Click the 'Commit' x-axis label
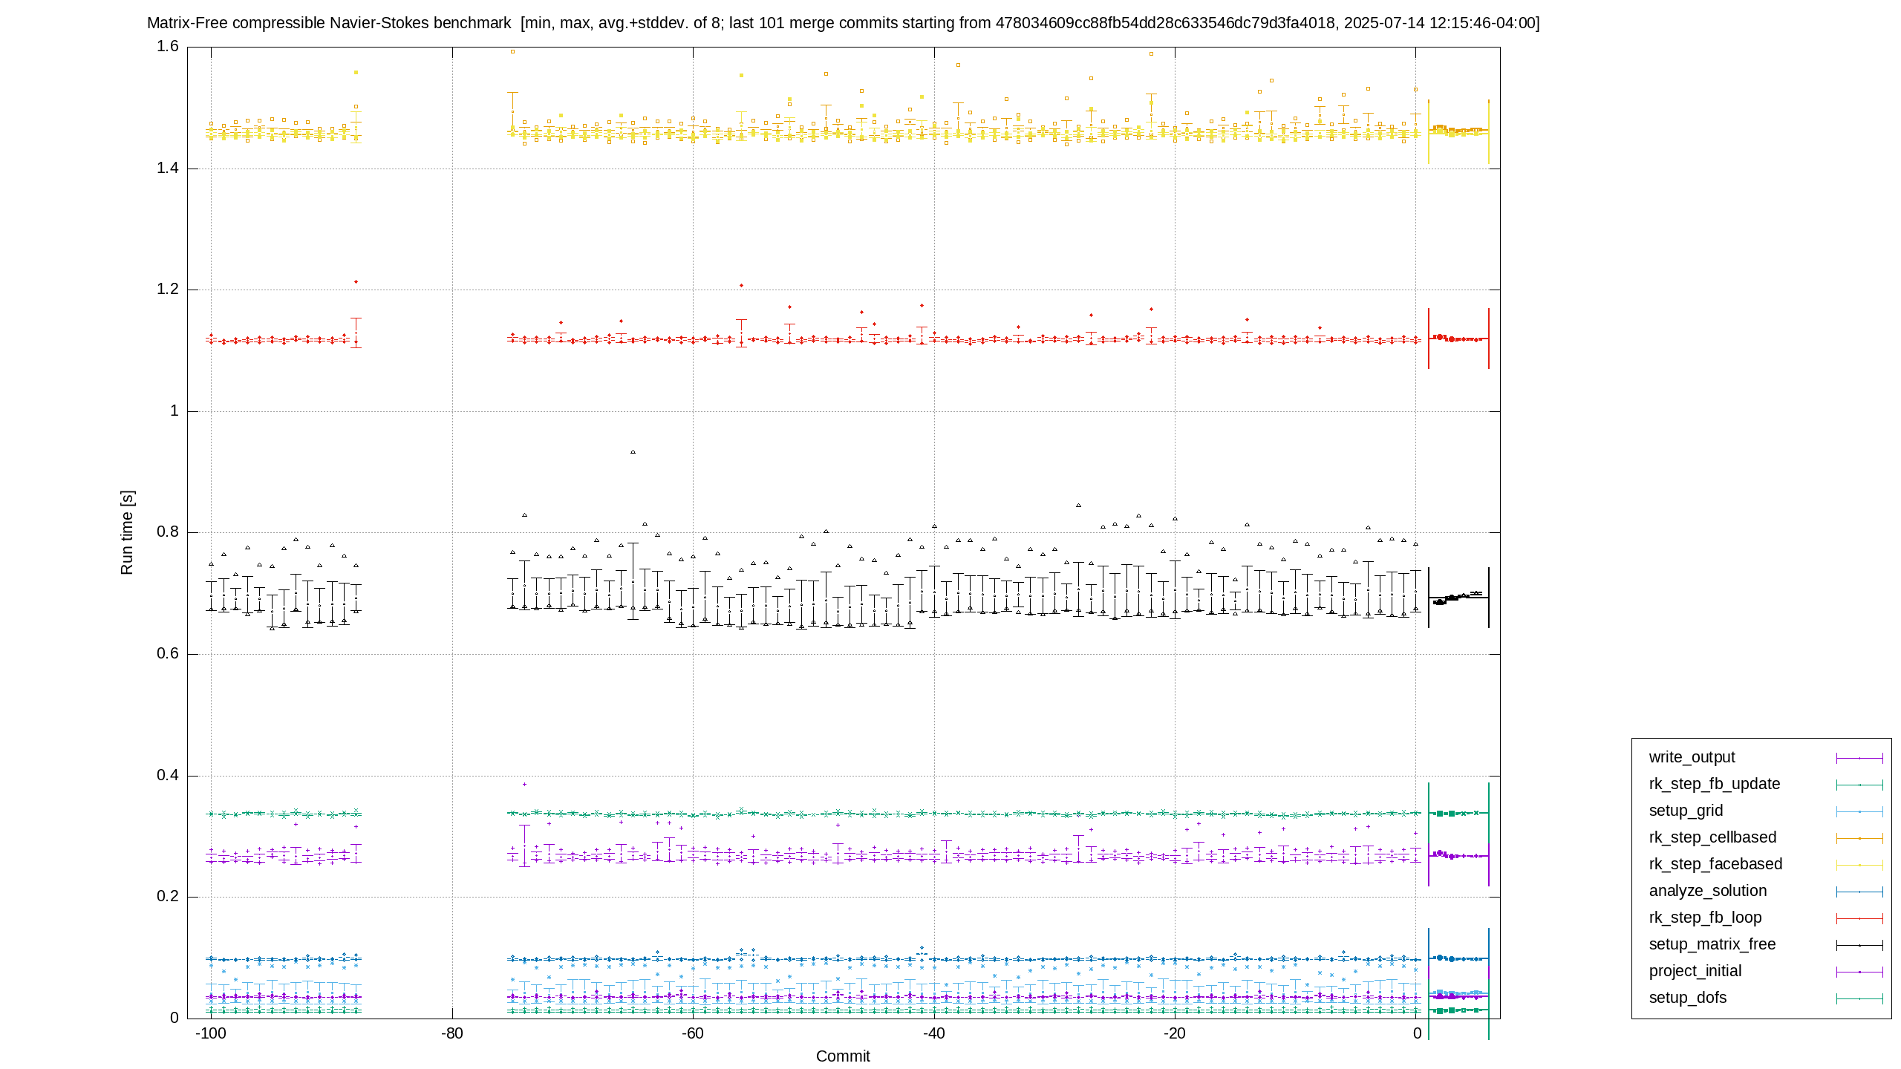The width and height of the screenshot is (1901, 1069). click(x=843, y=1056)
